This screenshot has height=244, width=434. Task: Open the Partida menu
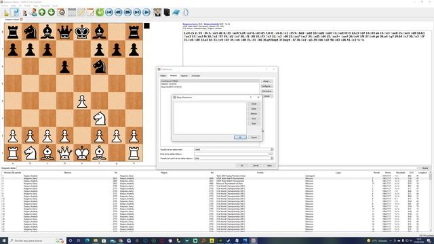click(x=27, y=5)
